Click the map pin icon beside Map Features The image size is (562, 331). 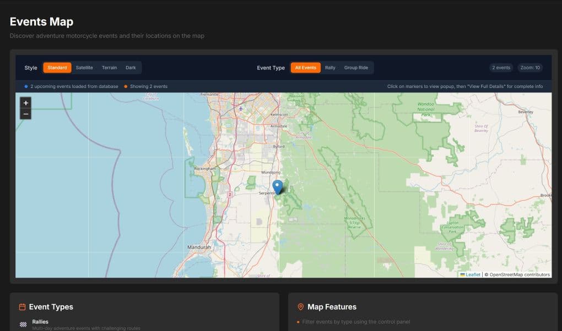300,307
